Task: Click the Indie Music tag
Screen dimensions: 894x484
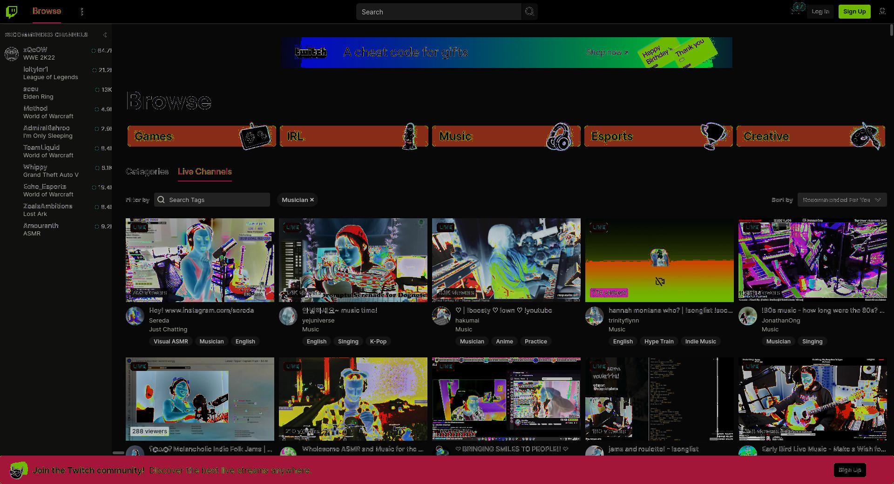Action: point(700,341)
